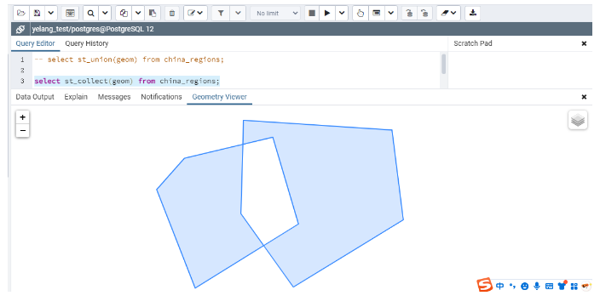Stop the query with the square icon
Viewport: 600px width, 307px height.
(312, 13)
